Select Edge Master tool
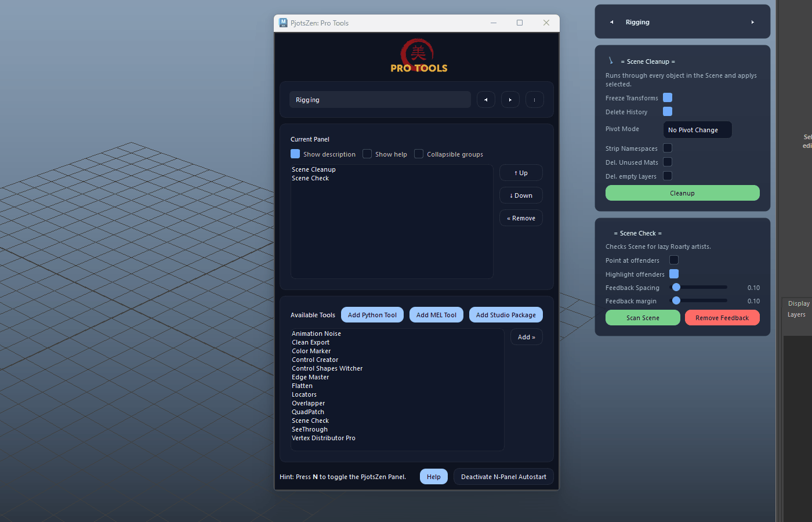 tap(310, 377)
